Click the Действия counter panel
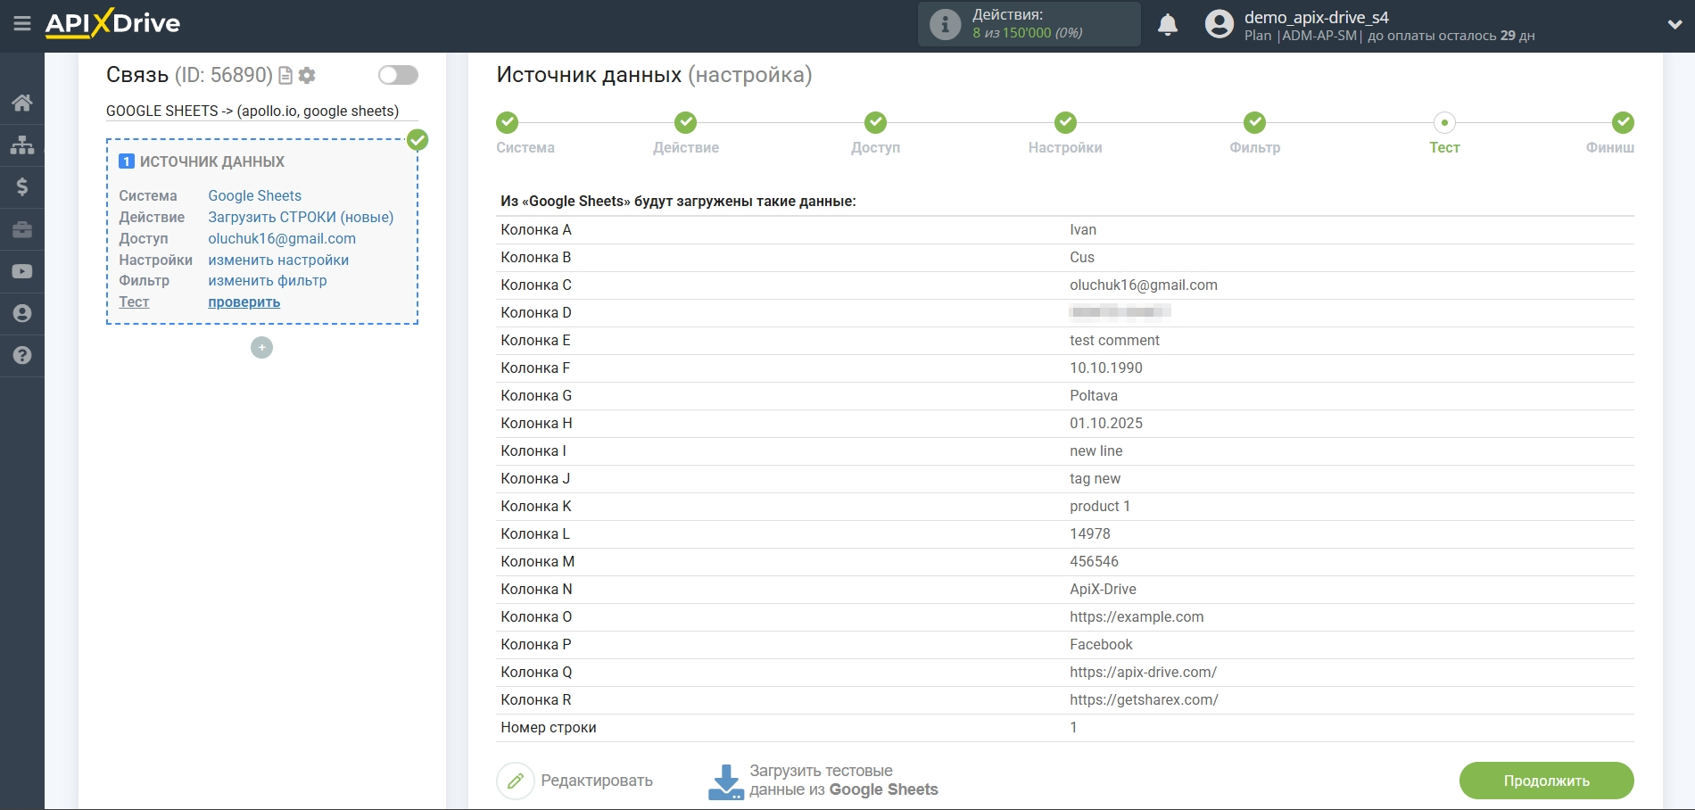 tap(1029, 24)
